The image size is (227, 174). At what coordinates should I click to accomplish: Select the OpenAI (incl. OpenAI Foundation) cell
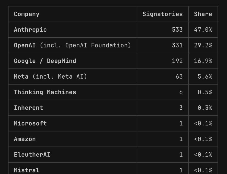pos(72,45)
